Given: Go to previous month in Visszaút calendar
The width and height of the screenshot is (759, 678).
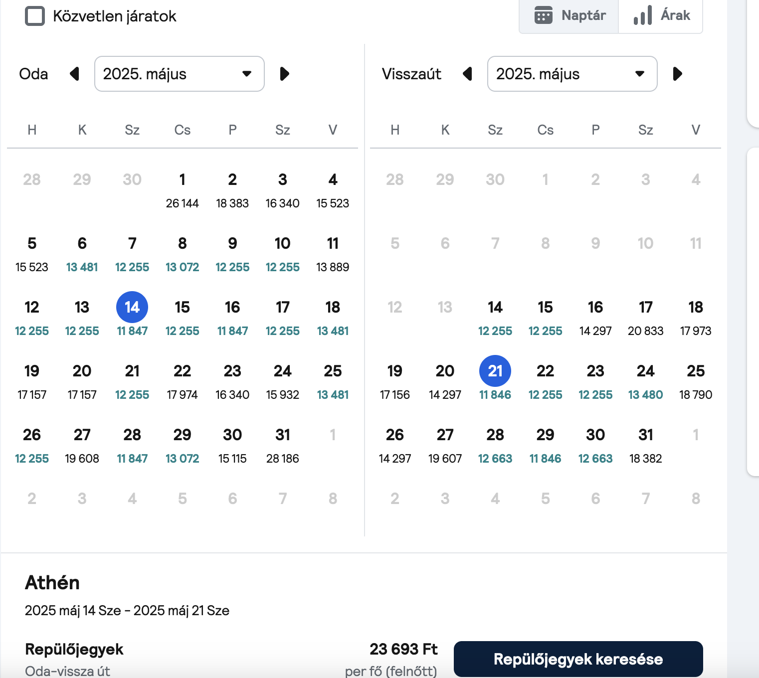Looking at the screenshot, I should point(467,74).
